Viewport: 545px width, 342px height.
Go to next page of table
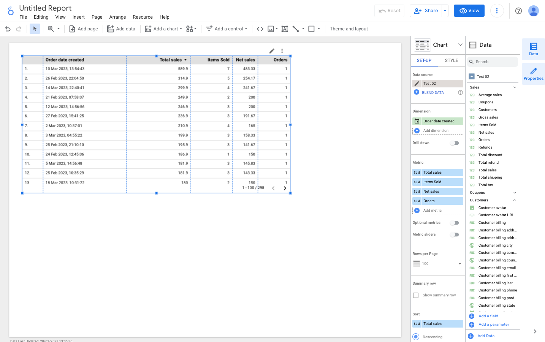pyautogui.click(x=285, y=188)
